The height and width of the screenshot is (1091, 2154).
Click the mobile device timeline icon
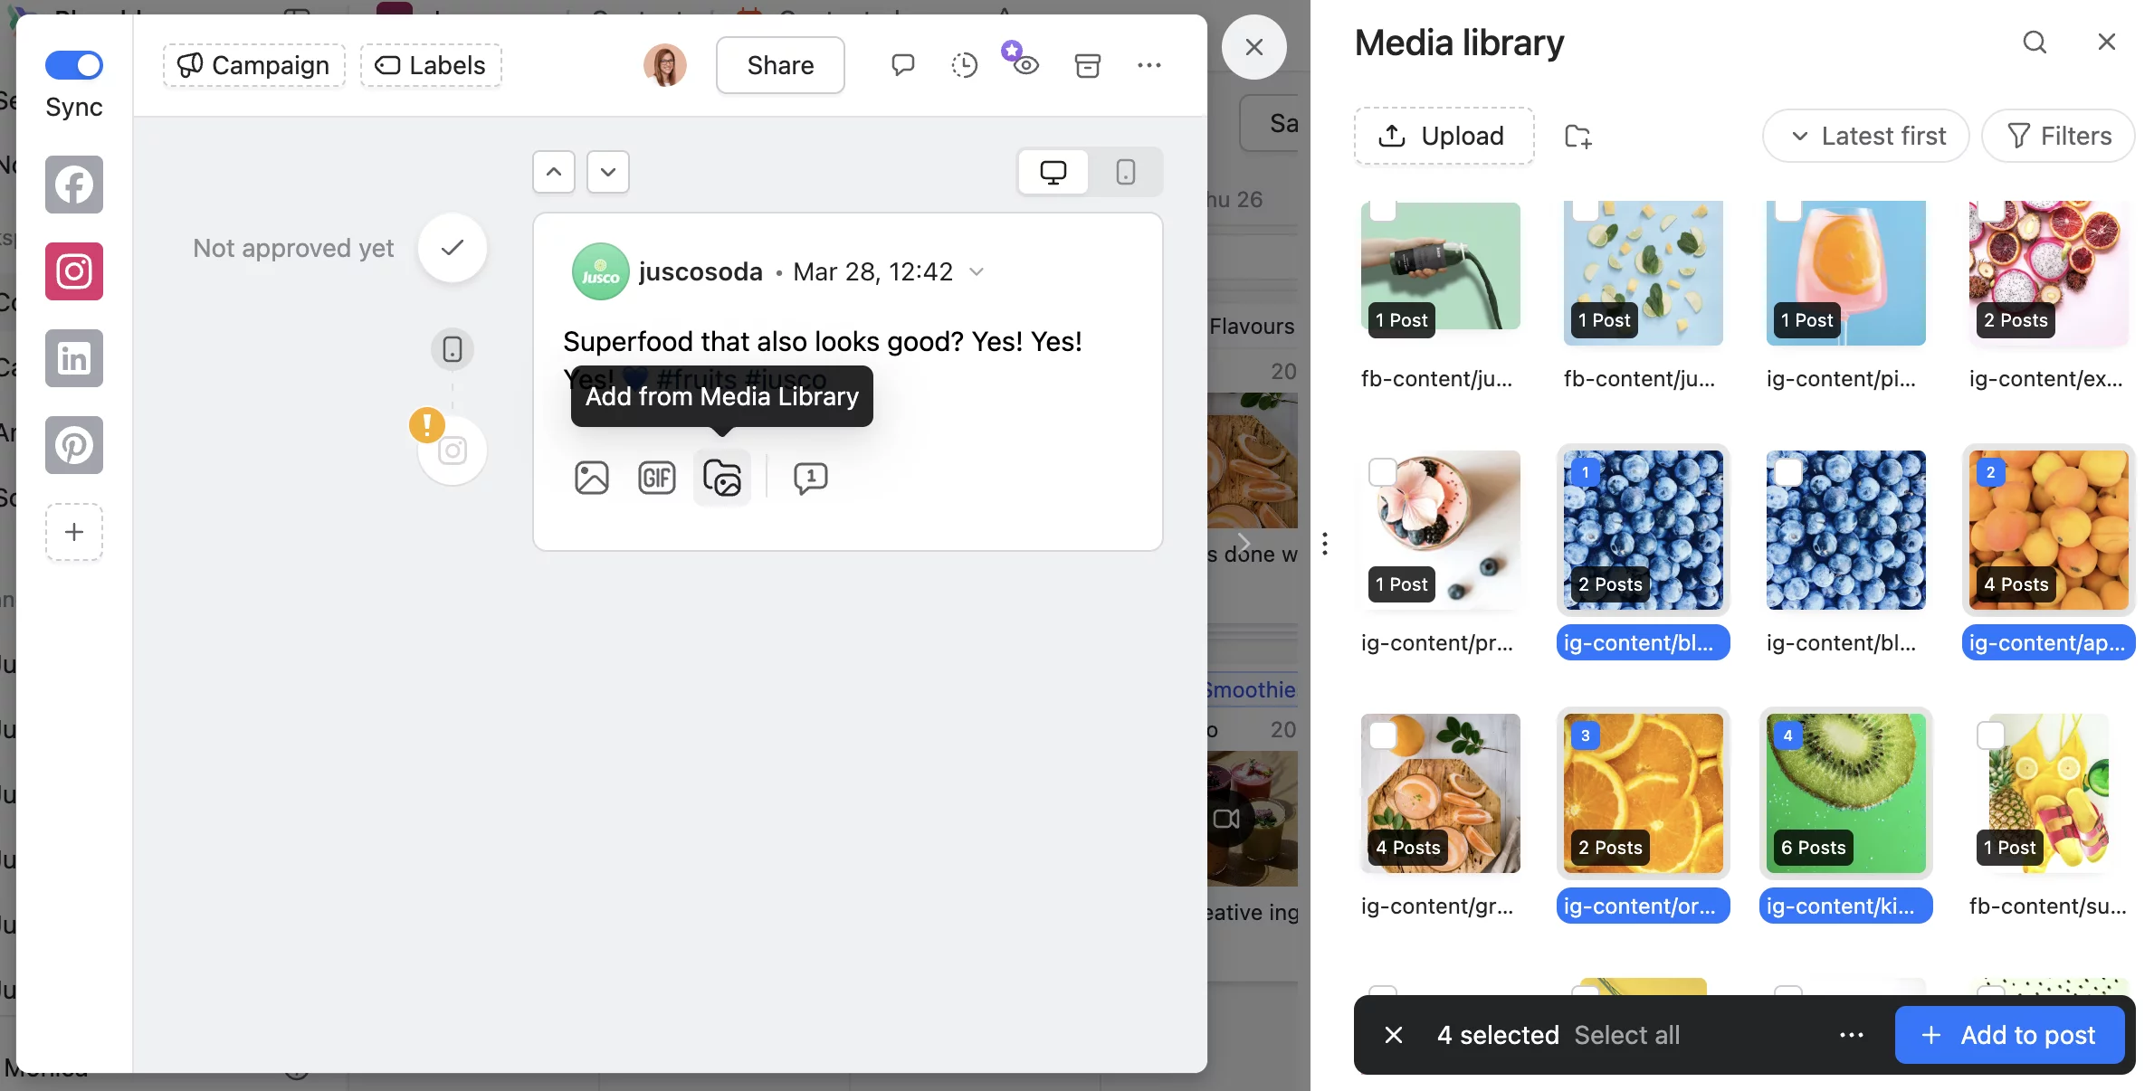coord(453,349)
